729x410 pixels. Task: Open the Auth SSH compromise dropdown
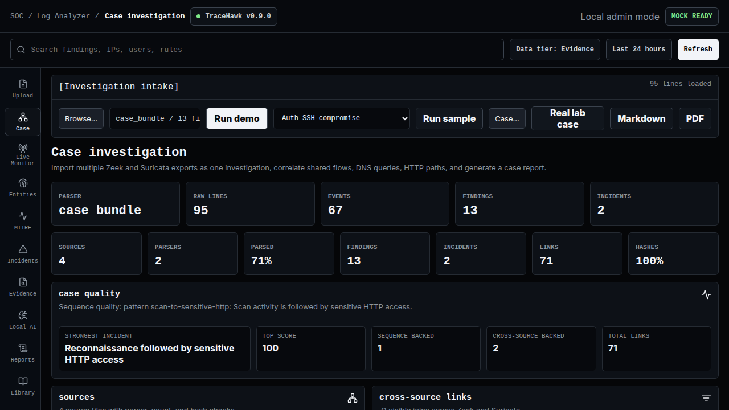coord(342,118)
